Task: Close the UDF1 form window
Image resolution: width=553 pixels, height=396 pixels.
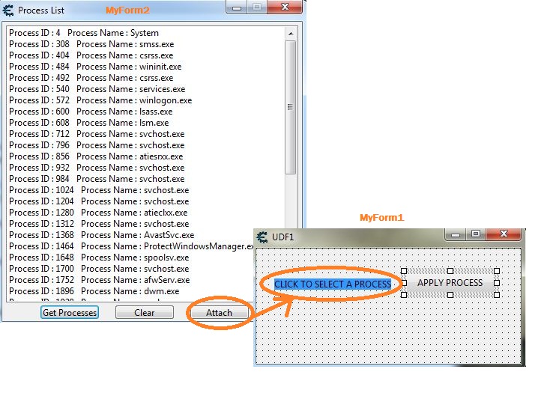Action: (503, 234)
